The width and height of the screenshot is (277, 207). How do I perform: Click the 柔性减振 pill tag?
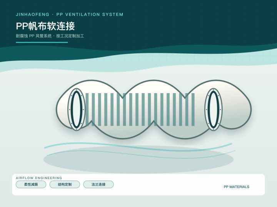pos(31,184)
